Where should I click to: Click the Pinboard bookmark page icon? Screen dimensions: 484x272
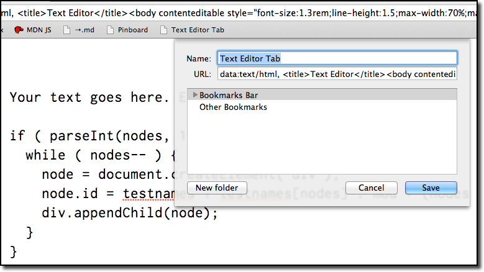pos(110,30)
